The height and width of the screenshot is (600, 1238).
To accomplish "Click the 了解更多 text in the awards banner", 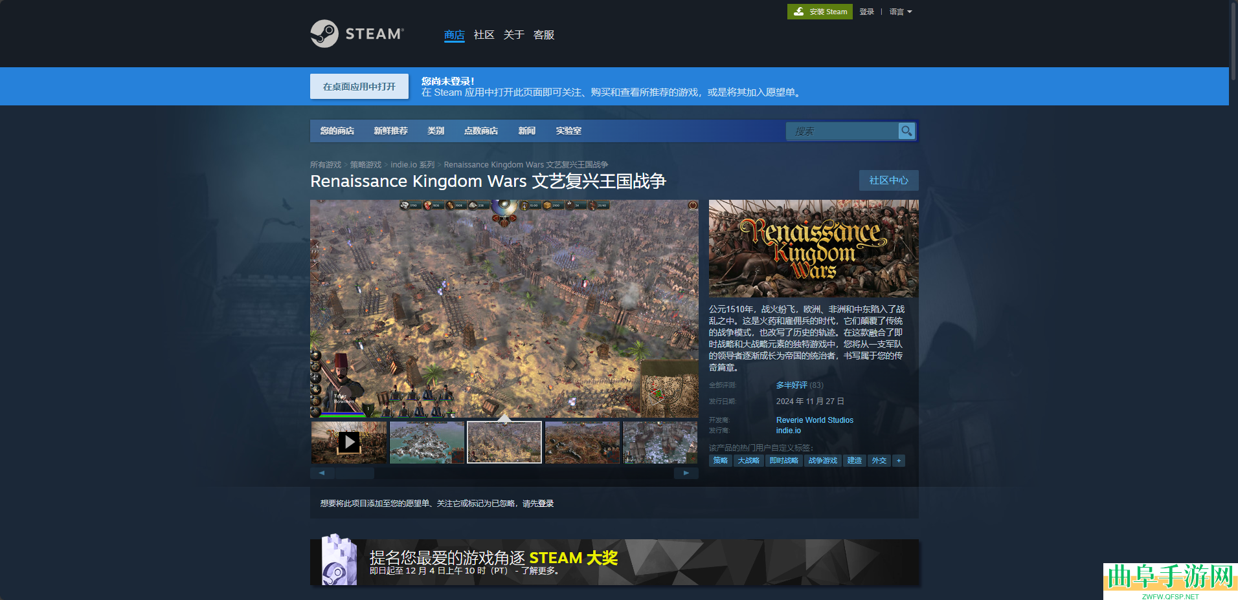I will [x=539, y=571].
